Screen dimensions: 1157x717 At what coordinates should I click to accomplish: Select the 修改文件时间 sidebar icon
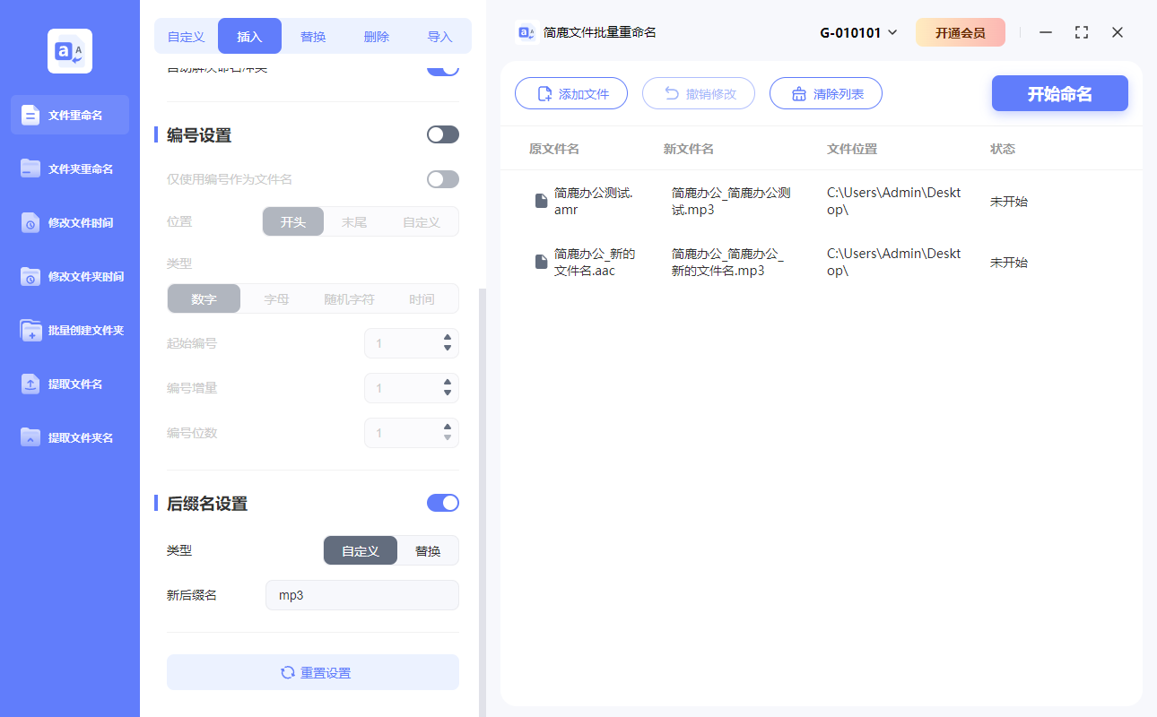30,223
